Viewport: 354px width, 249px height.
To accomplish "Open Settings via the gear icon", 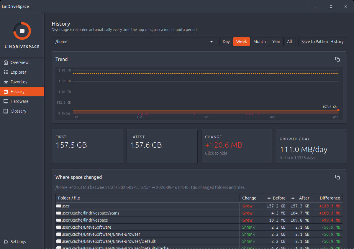I will (6, 242).
